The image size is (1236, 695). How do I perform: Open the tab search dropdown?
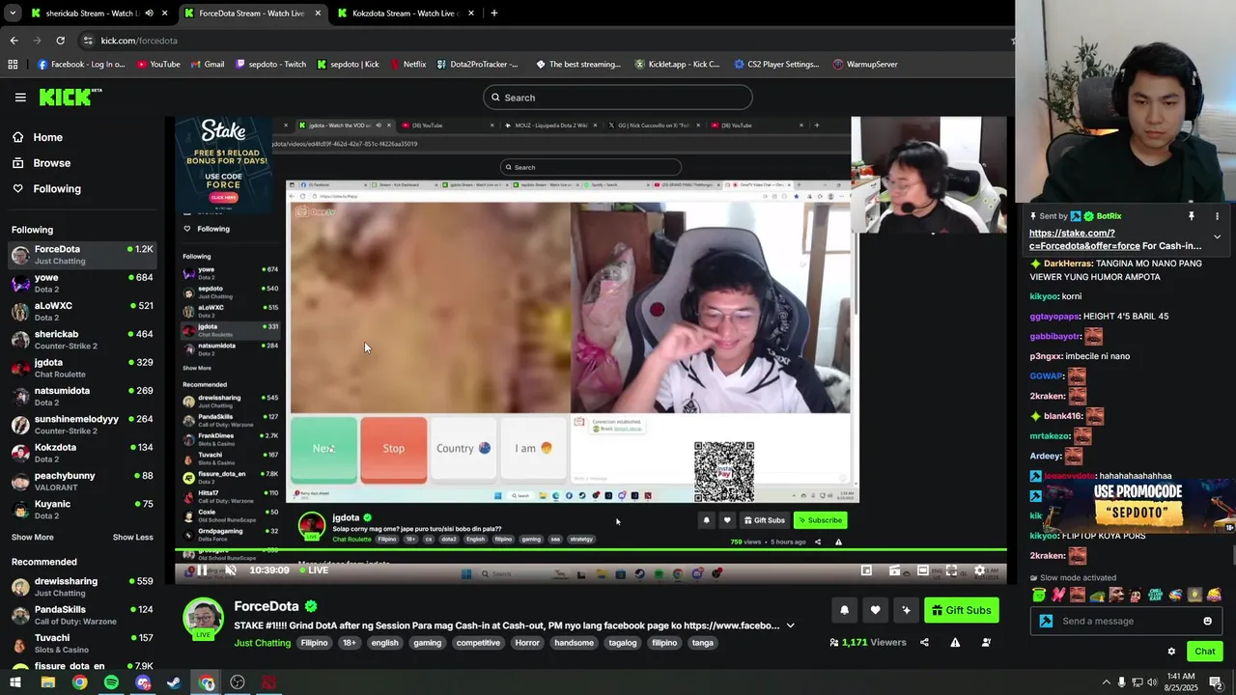point(13,14)
